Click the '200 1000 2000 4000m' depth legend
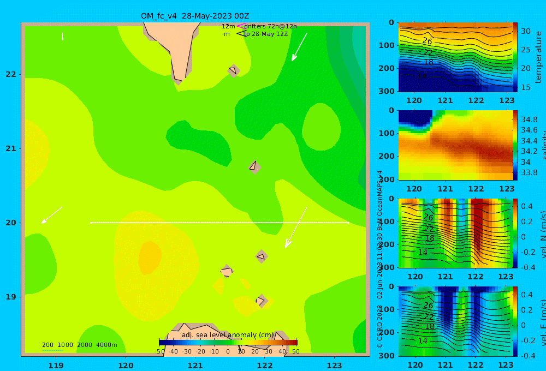 pyautogui.click(x=80, y=345)
